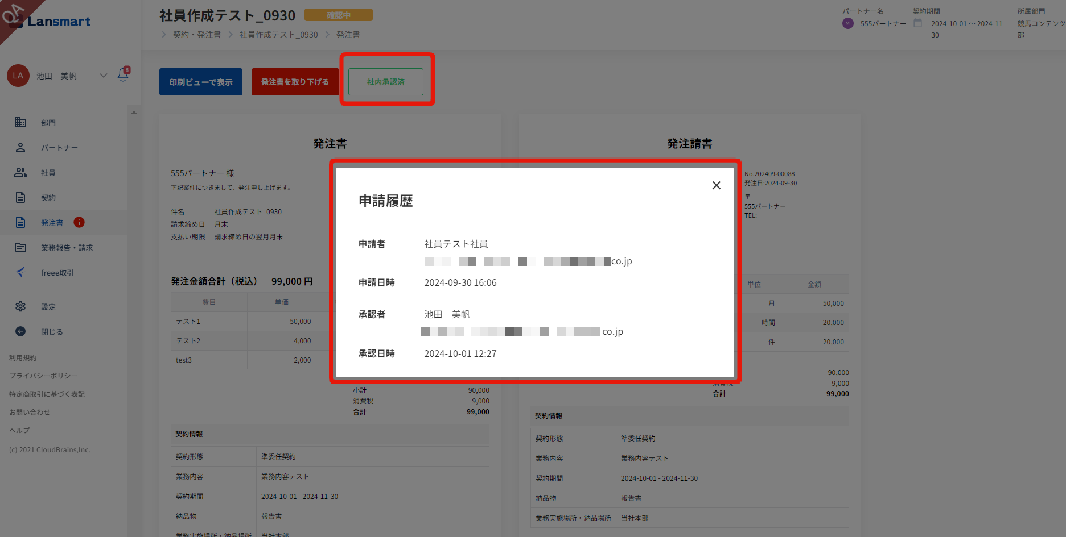This screenshot has width=1066, height=537.
Task: Click the 業務報告・請求 icon
Action: [20, 247]
